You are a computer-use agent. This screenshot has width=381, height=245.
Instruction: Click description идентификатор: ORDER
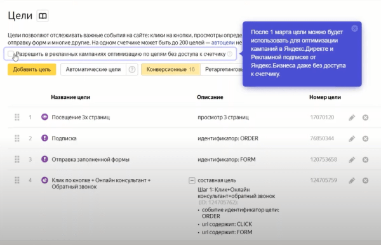[228, 138]
